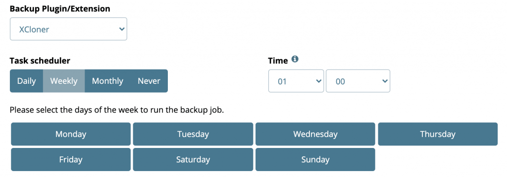Enable Thursday as a backup day

point(438,134)
